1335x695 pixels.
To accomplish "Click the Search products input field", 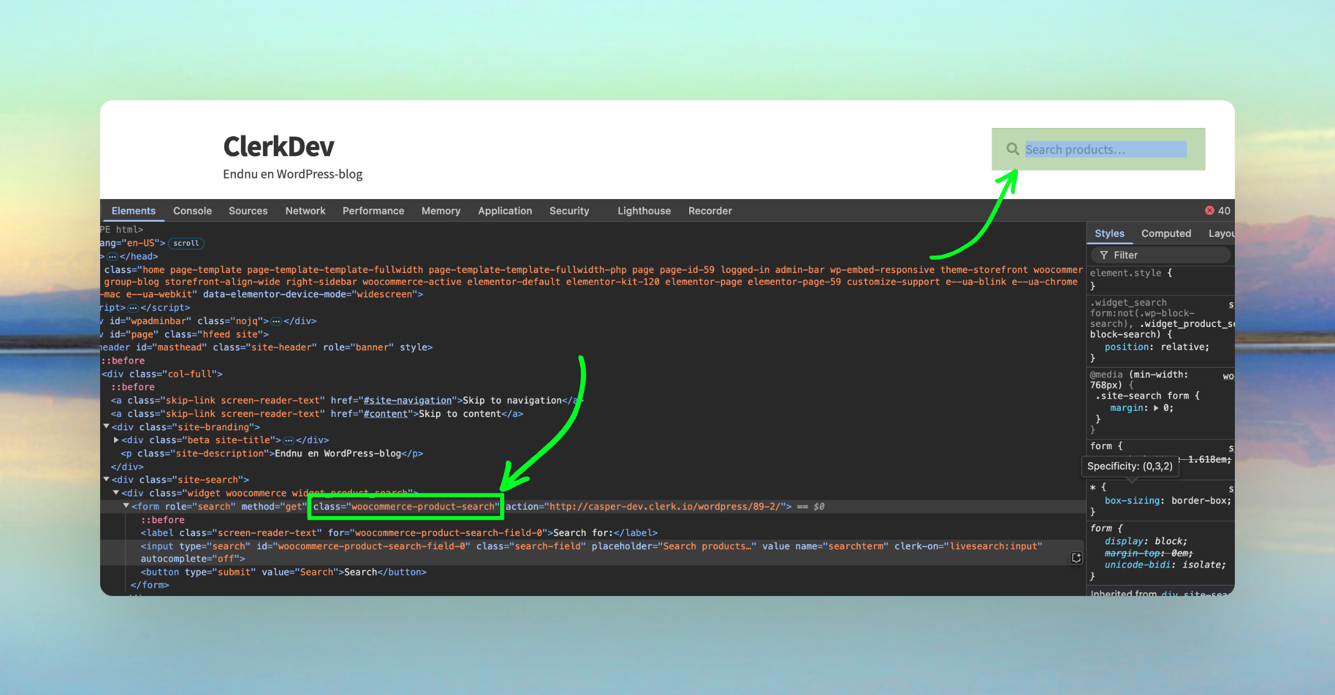I will [x=1105, y=150].
